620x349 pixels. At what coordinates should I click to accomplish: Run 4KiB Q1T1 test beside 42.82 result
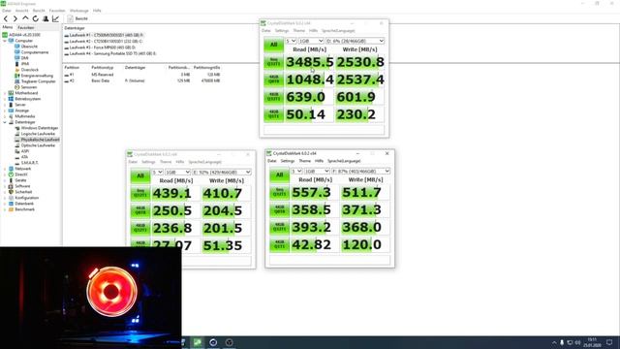click(x=280, y=244)
